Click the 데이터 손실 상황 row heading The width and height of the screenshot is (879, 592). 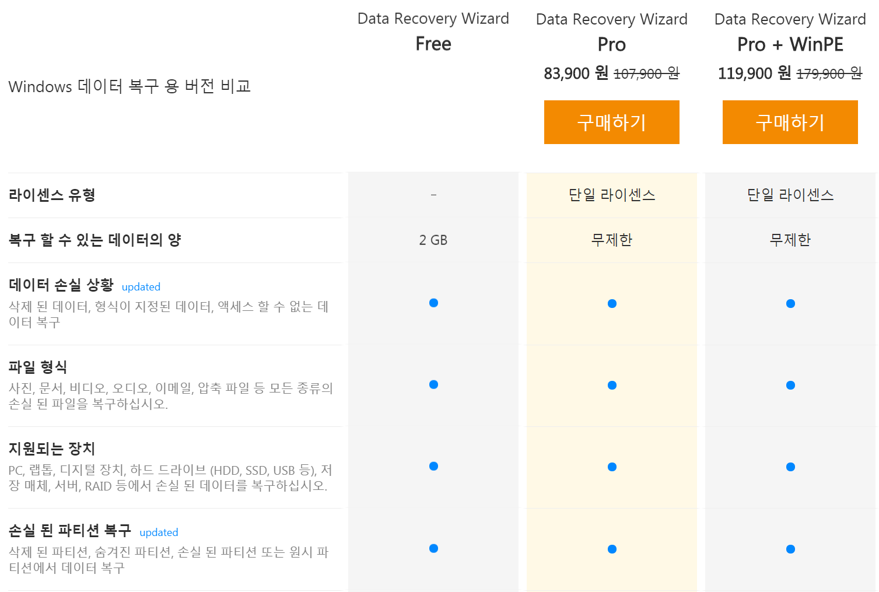[61, 285]
